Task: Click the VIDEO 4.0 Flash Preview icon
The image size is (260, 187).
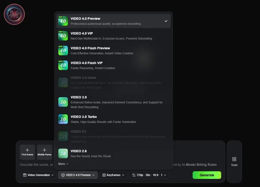Action: (x=63, y=51)
